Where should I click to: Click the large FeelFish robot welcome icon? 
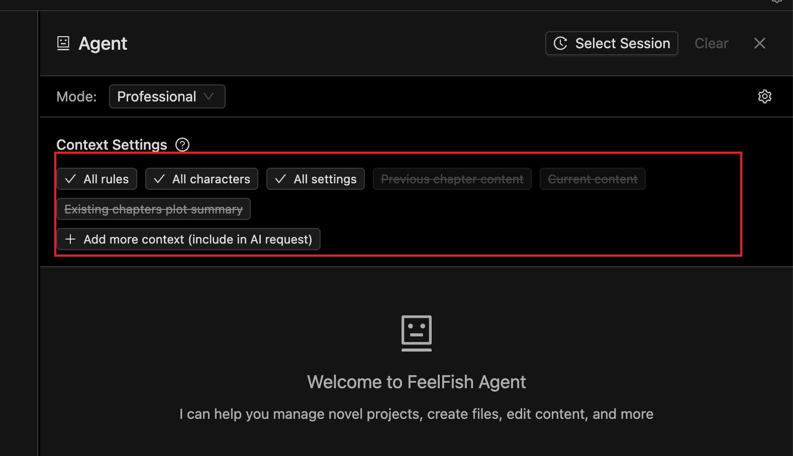coord(417,333)
